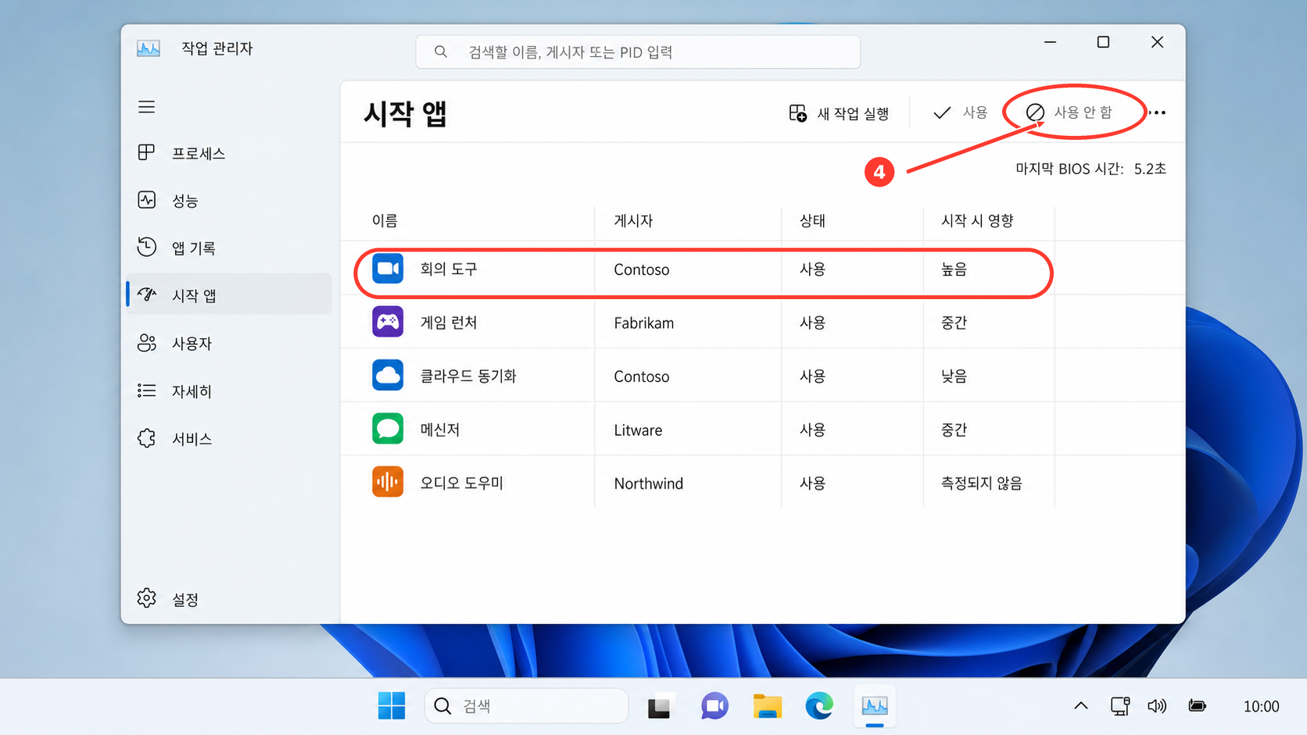This screenshot has width=1307, height=735.
Task: Click the 낮음 startup impact cell
Action: (954, 376)
